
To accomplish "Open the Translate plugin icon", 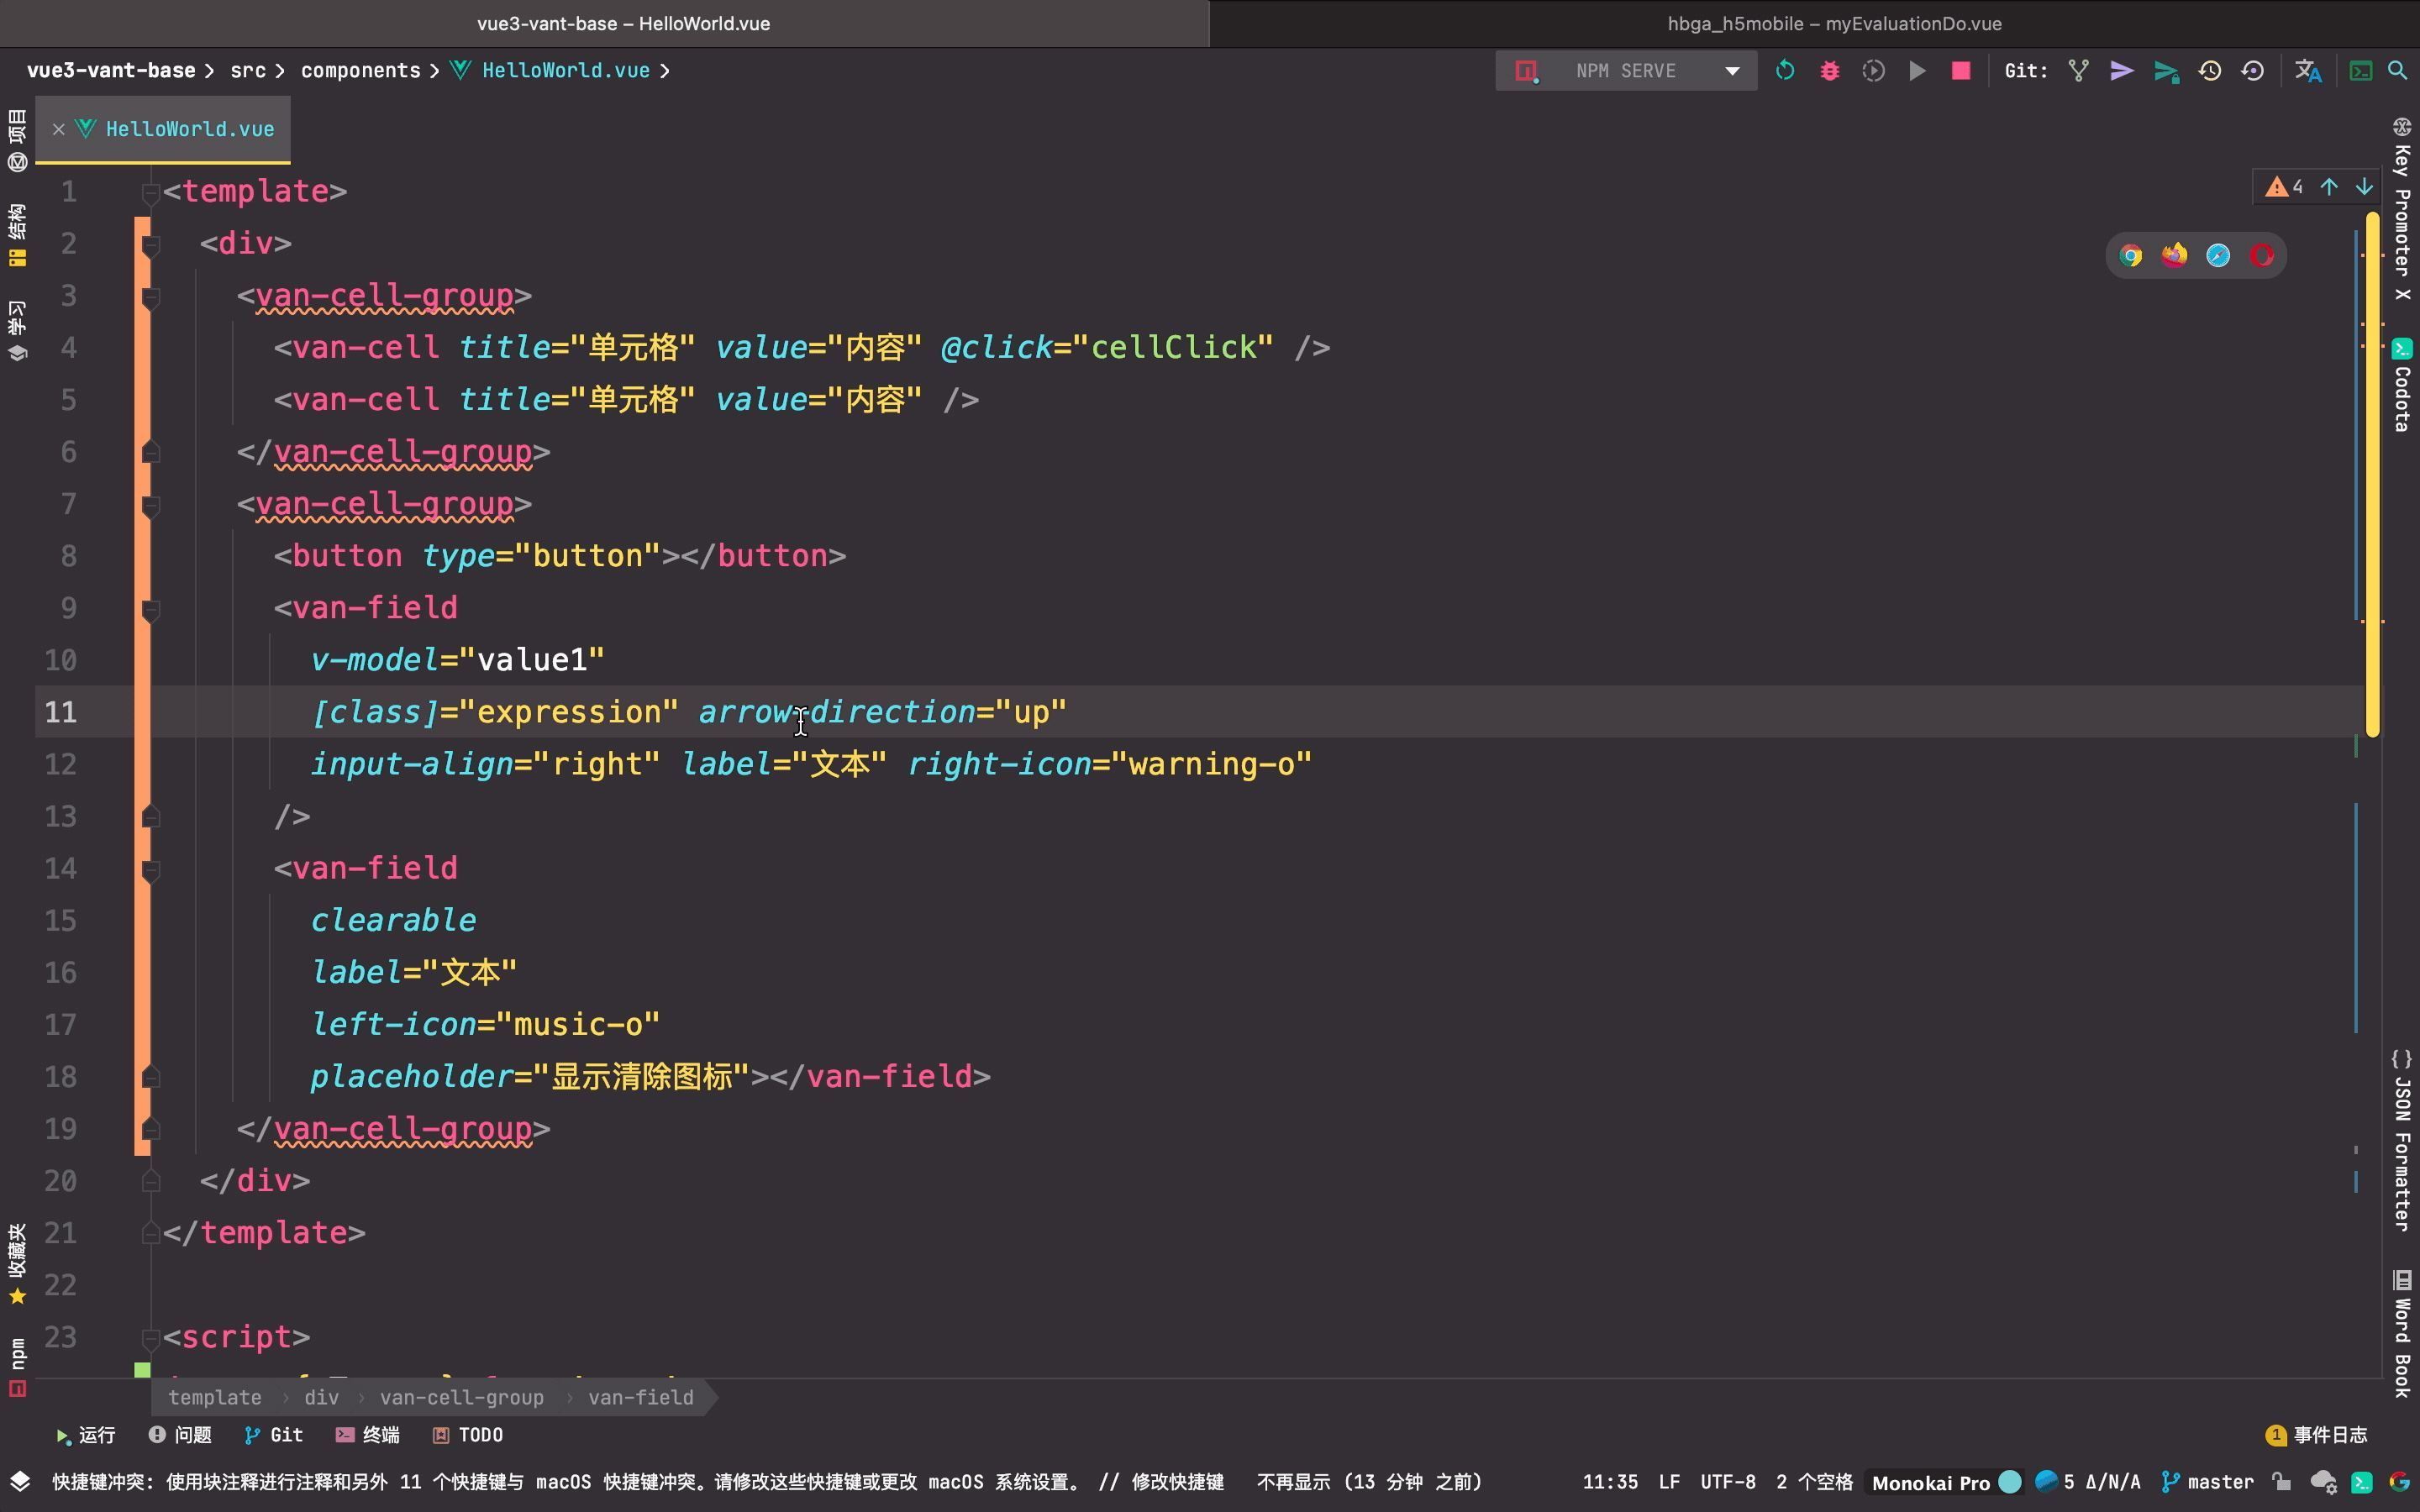I will 2307,71.
